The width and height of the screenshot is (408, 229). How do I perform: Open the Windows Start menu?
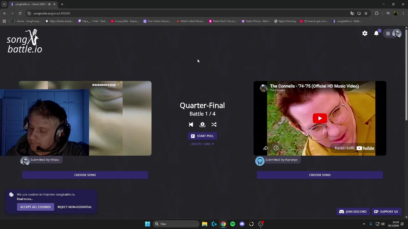[148, 224]
